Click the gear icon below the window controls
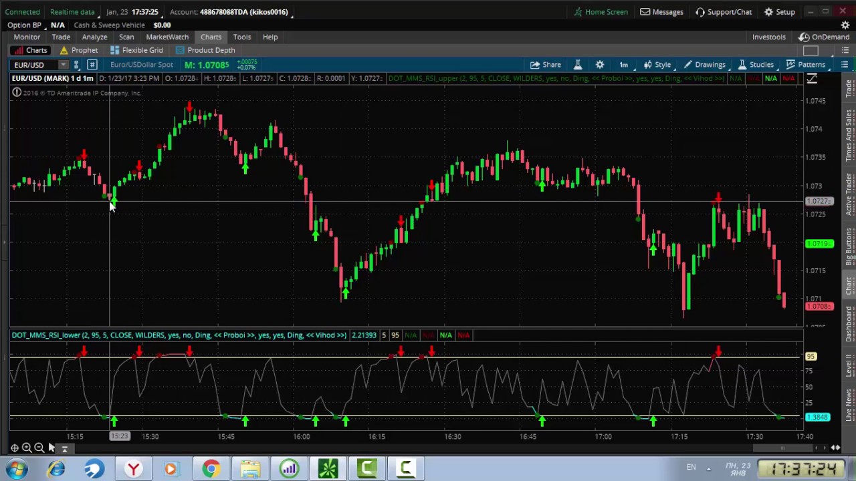This screenshot has height=481, width=856. 845,25
